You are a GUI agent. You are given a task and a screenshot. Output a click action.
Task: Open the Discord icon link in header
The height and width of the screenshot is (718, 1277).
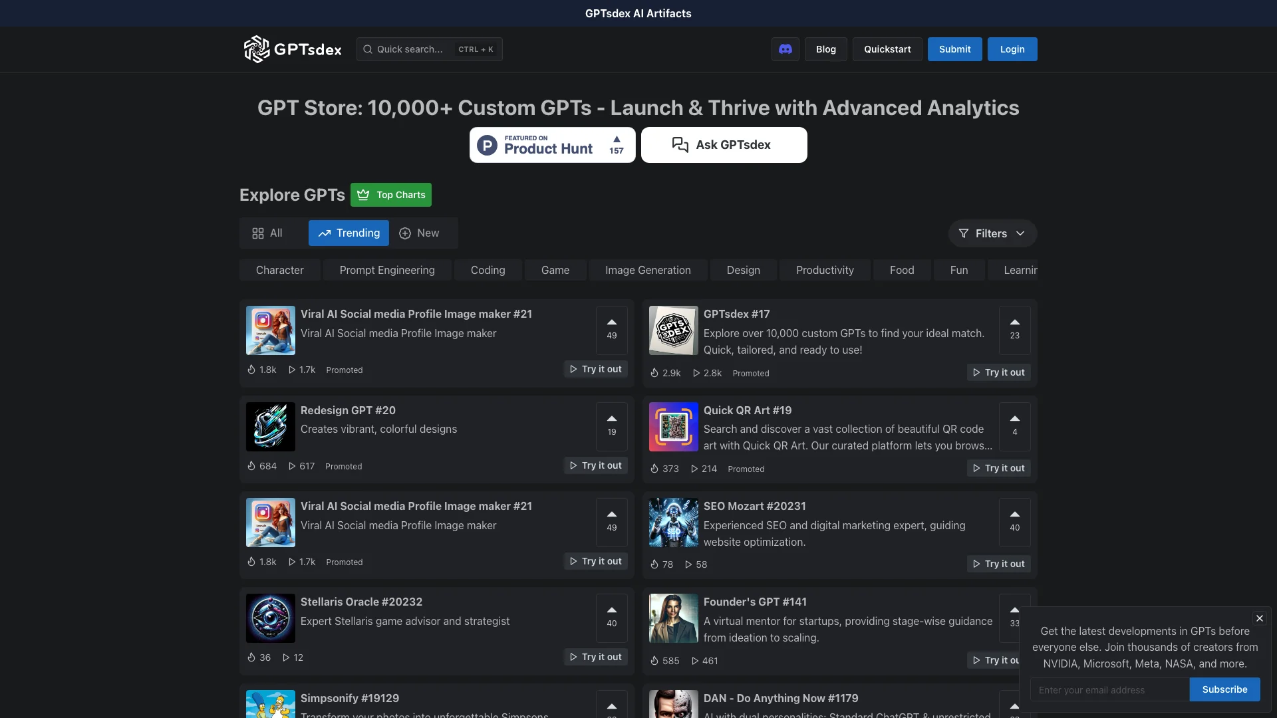click(785, 49)
